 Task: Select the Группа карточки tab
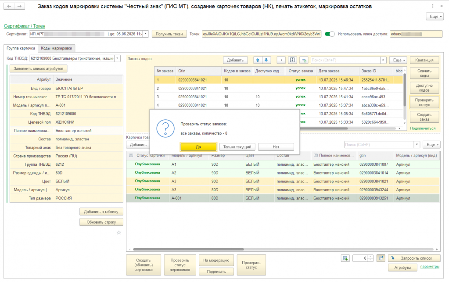click(x=20, y=48)
